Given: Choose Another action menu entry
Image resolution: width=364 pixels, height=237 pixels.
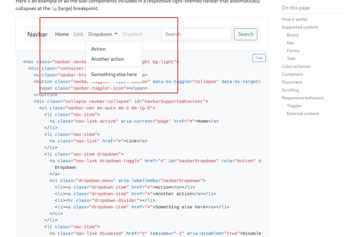Looking at the screenshot, I should (x=108, y=59).
